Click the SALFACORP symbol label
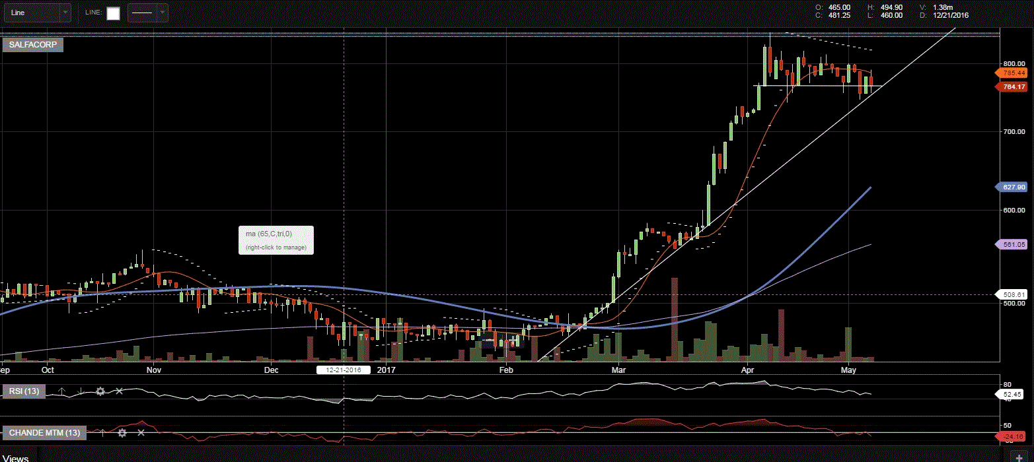Image resolution: width=1034 pixels, height=462 pixels. (33, 46)
